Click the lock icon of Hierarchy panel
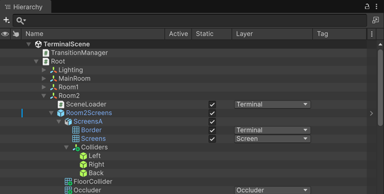 point(367,6)
